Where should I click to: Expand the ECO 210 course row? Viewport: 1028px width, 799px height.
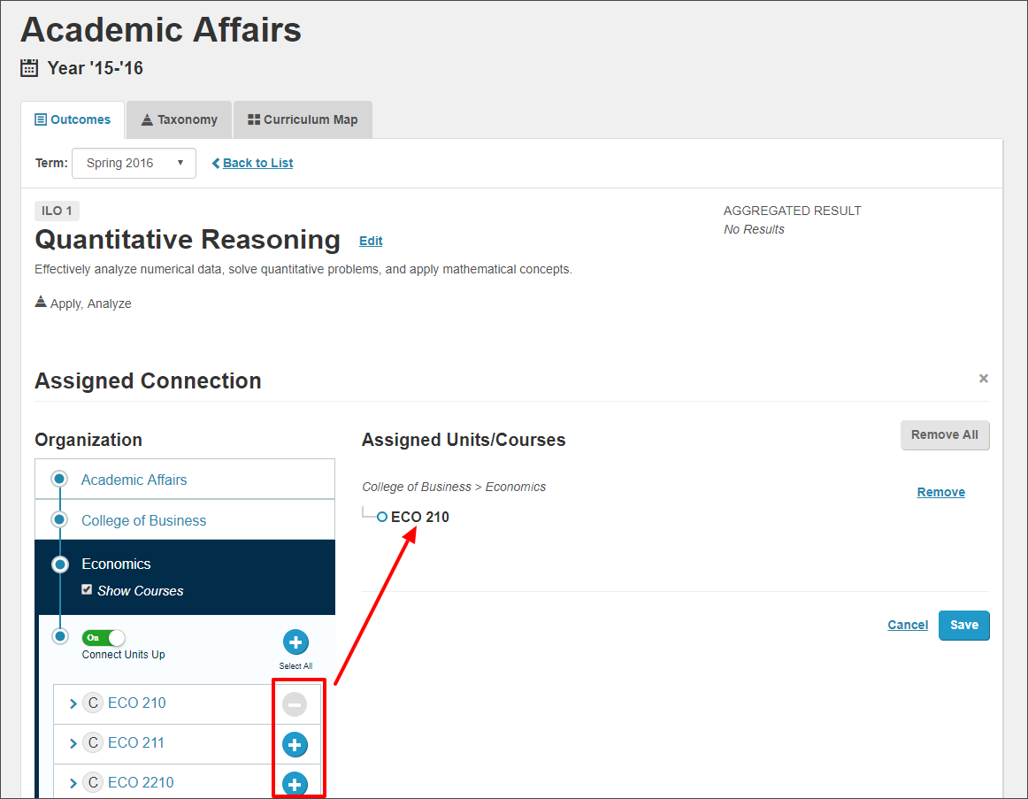[x=73, y=704]
